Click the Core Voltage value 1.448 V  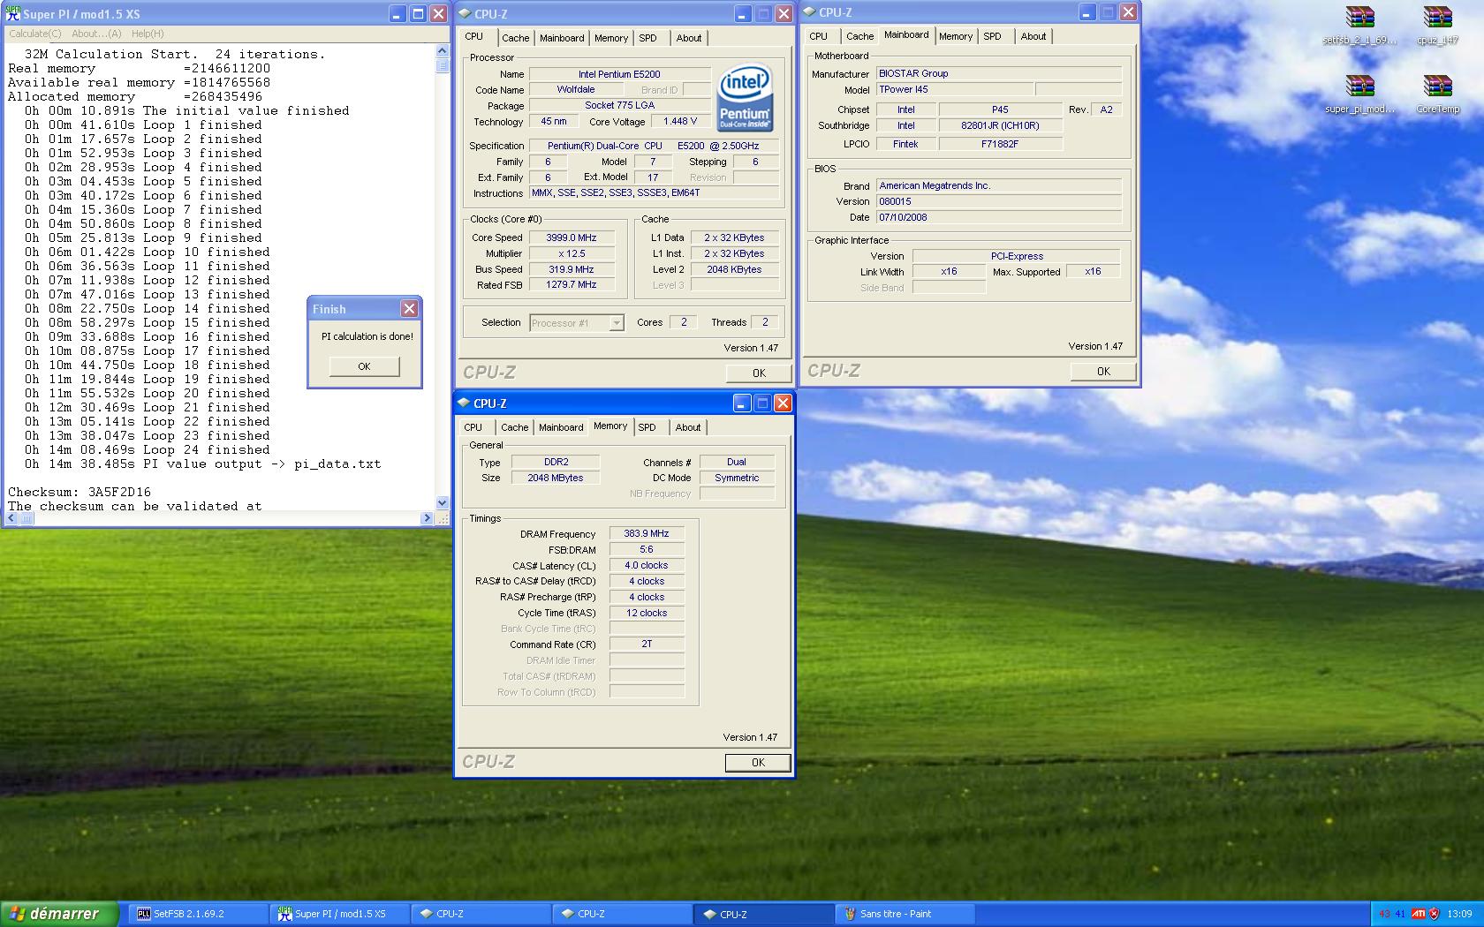tap(680, 121)
